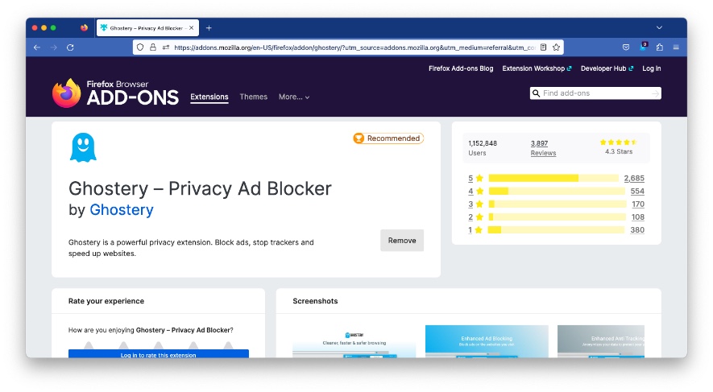Click Log in at top right
Screen dimensions: 713x392
(x=652, y=68)
